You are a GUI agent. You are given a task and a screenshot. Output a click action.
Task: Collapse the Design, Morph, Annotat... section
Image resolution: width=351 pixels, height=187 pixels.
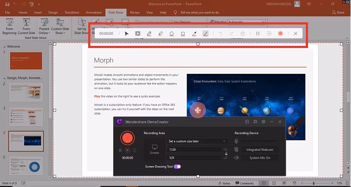(4, 78)
